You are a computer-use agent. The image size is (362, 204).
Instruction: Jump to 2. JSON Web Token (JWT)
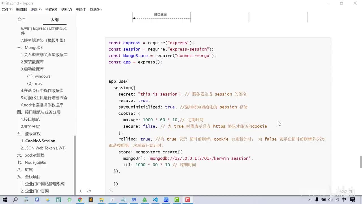[x=43, y=148]
